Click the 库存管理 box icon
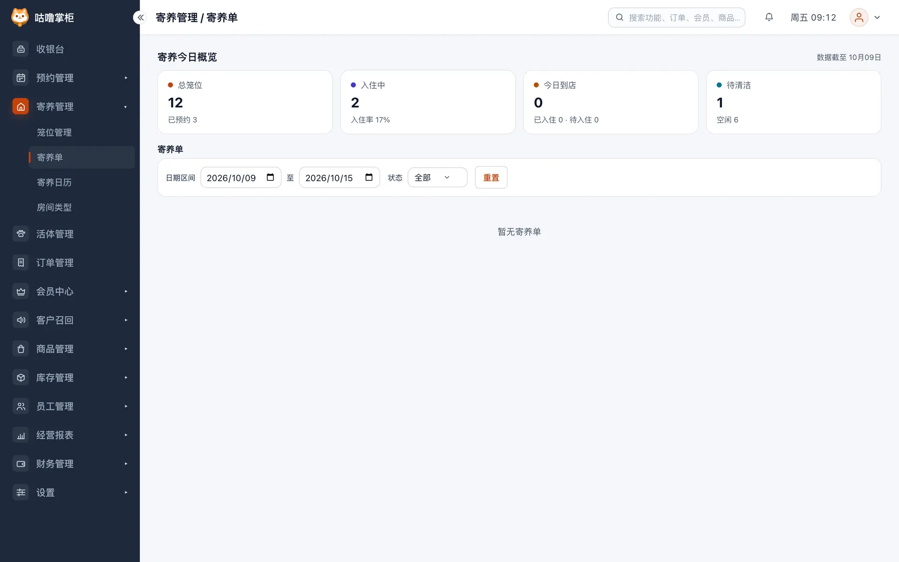Screen dimensions: 899x562 [21, 377]
